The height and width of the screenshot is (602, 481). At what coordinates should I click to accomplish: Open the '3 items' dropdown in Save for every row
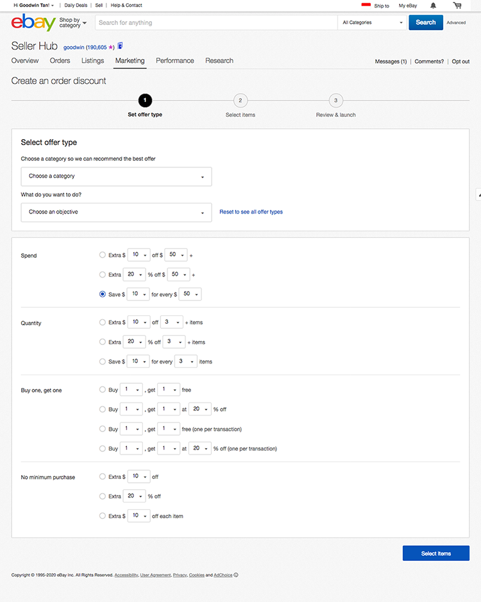(x=185, y=362)
